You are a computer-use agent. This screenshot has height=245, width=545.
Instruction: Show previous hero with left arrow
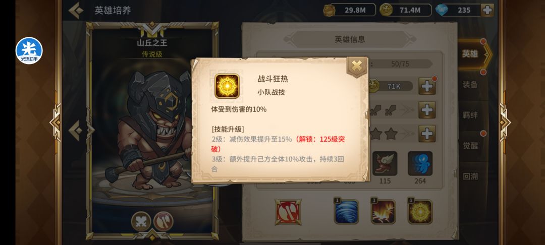pos(76,131)
